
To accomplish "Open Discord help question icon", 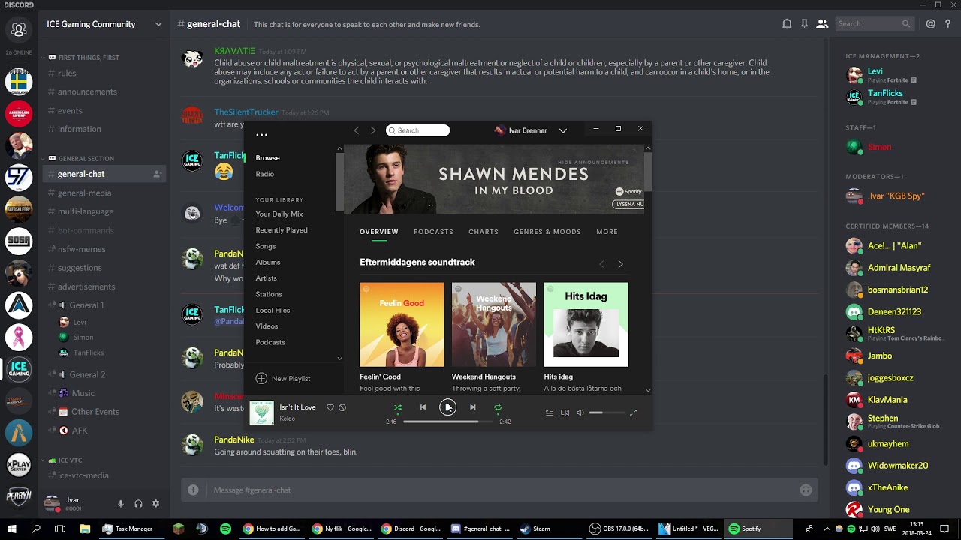I will [x=948, y=24].
